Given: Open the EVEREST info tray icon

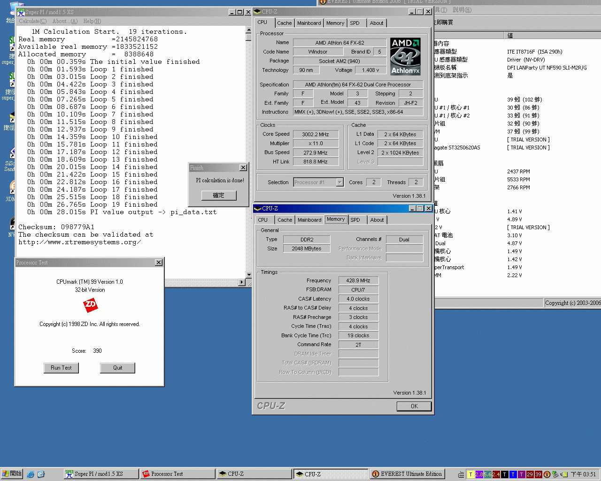Looking at the screenshot, I should (x=547, y=474).
